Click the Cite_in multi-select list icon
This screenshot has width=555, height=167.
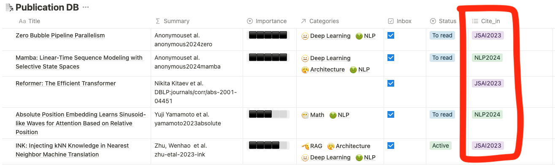(x=475, y=21)
